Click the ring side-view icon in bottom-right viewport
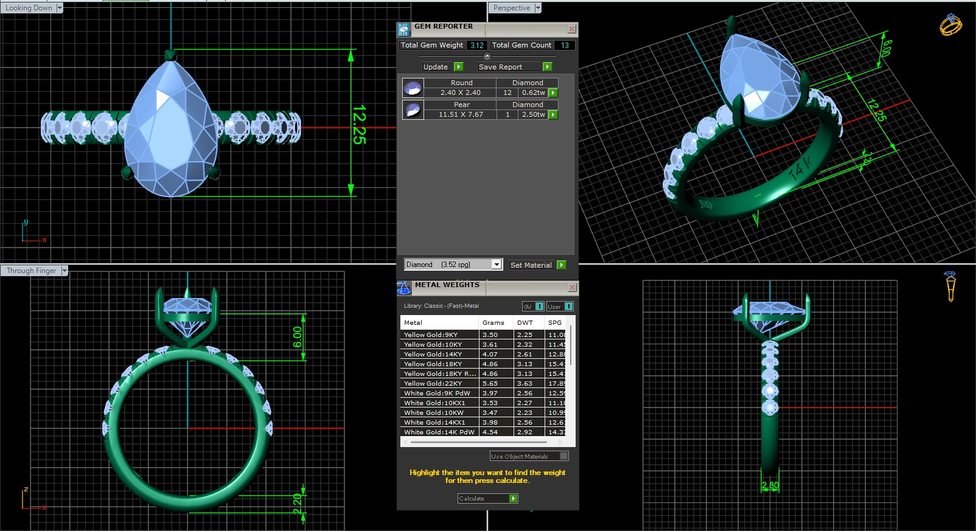The image size is (976, 531). (x=950, y=286)
